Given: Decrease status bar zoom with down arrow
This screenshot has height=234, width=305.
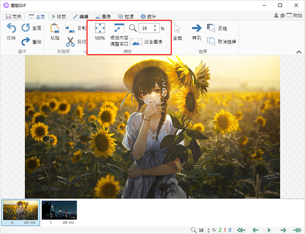Looking at the screenshot, I should tap(208, 232).
